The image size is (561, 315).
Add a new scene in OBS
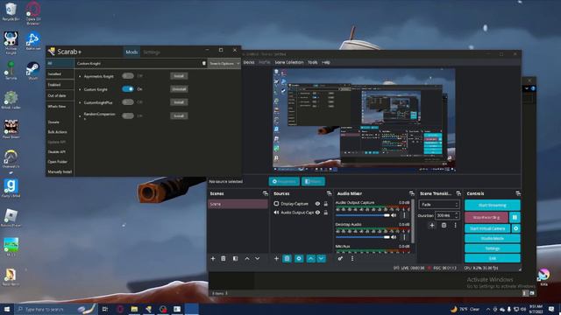tap(213, 259)
